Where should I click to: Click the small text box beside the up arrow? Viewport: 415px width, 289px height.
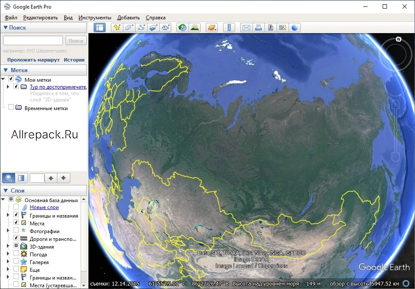[37, 178]
